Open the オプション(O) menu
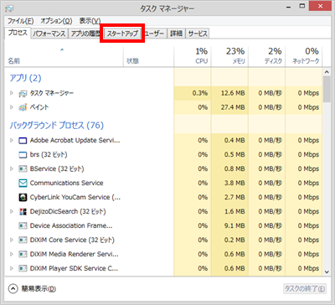 click(56, 21)
